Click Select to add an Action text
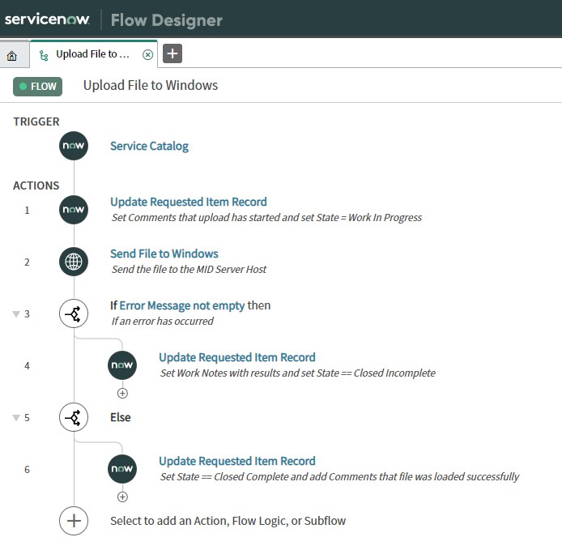This screenshot has height=550, width=562. (x=228, y=521)
